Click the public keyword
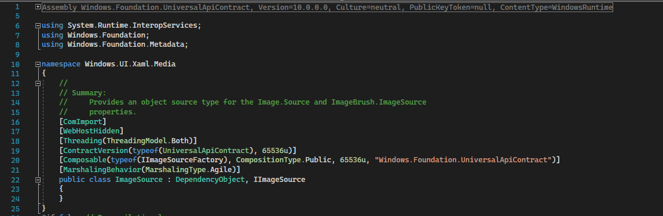 pos(72,180)
